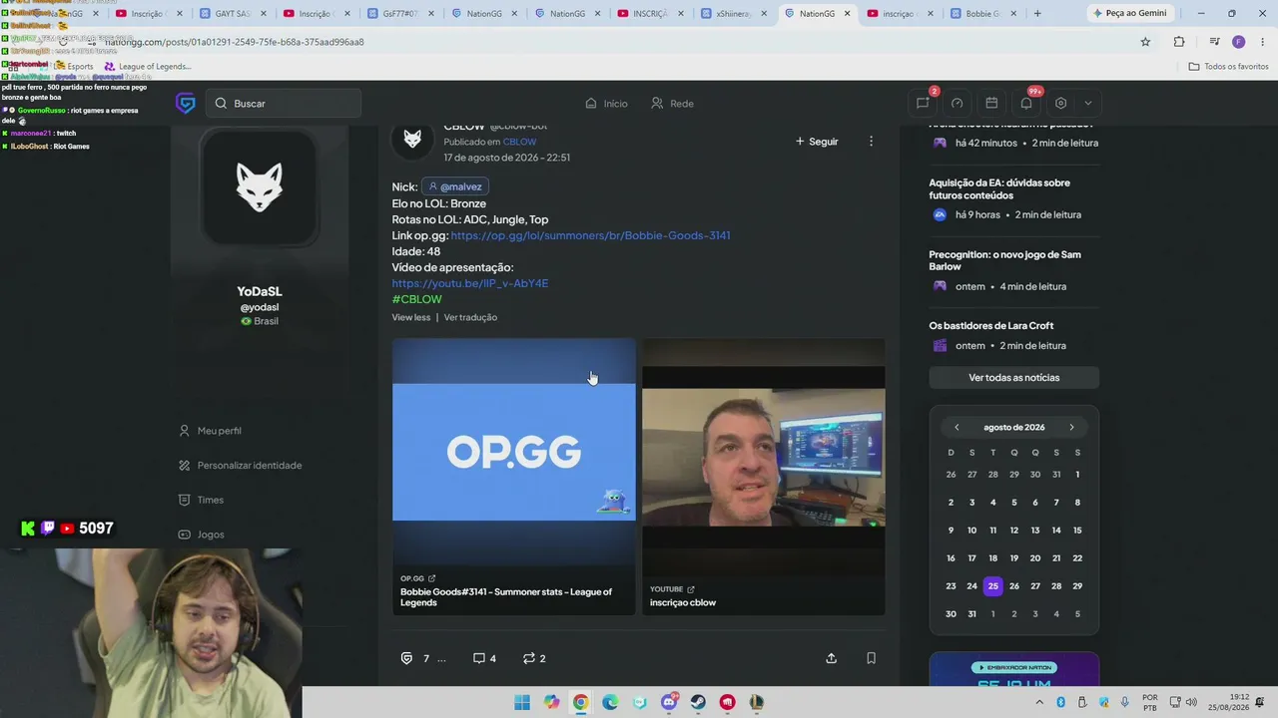Open Precognition news article
1278x718 pixels.
(x=1004, y=260)
